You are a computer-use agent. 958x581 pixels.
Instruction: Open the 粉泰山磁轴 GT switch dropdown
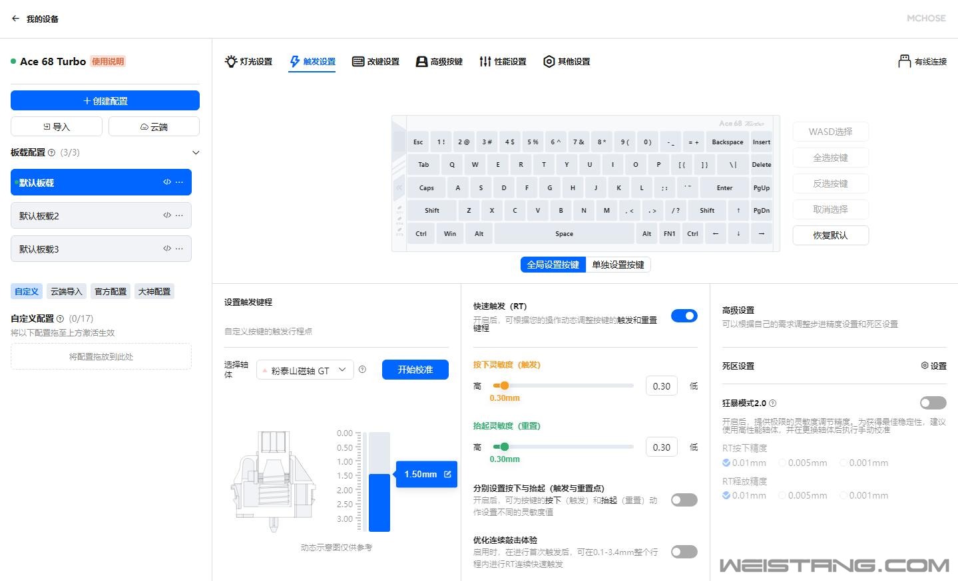pyautogui.click(x=305, y=370)
